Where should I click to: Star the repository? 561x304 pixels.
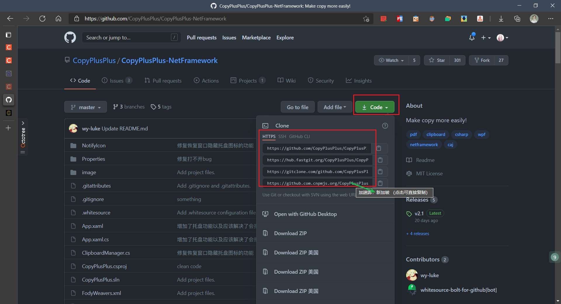[x=437, y=60]
